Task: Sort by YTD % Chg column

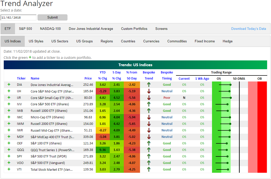Action: pos(102,75)
